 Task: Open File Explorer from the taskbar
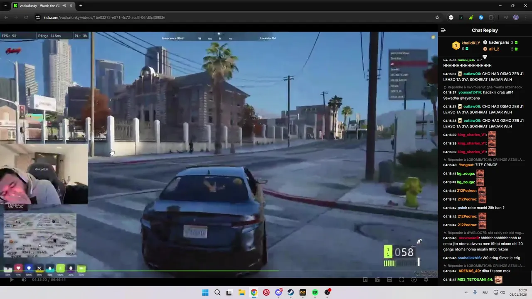pyautogui.click(x=241, y=292)
